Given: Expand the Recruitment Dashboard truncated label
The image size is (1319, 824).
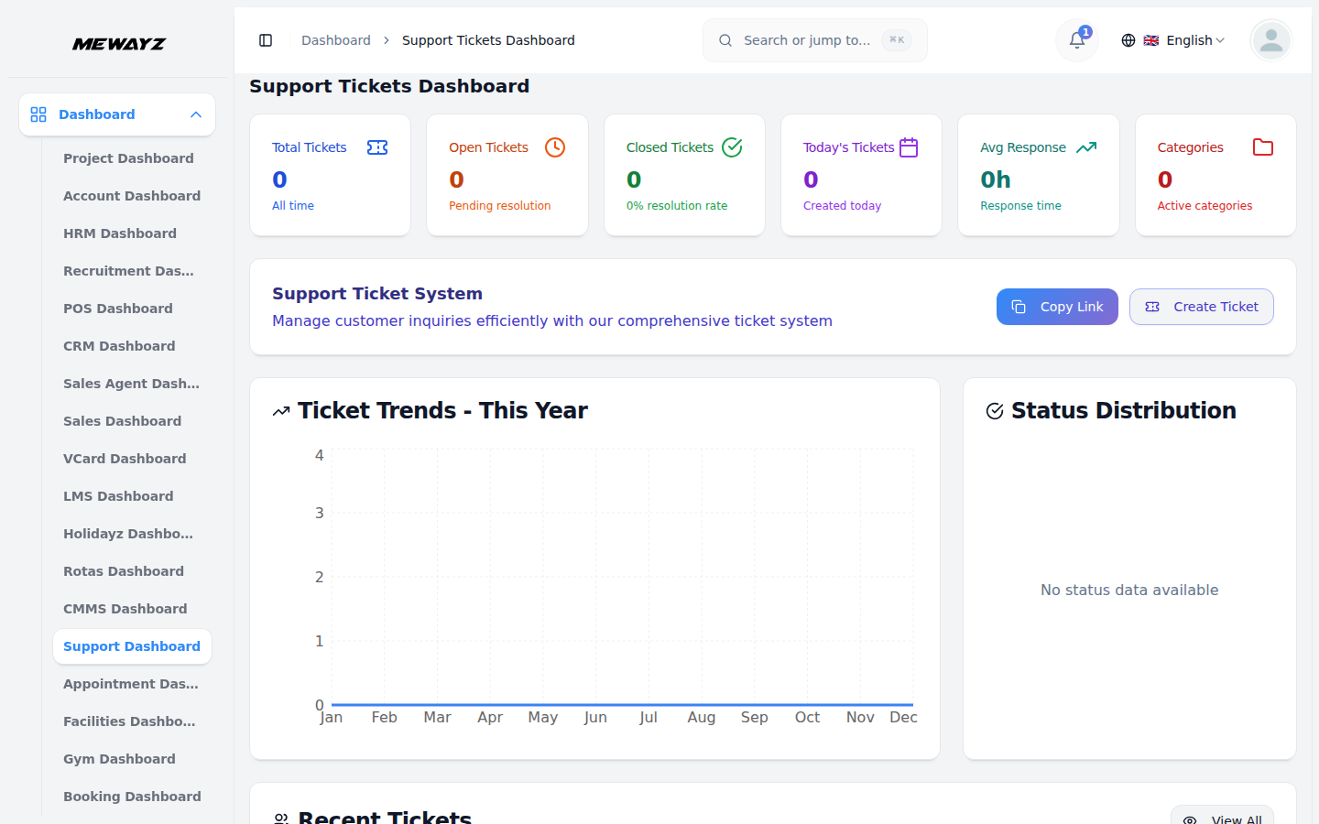Looking at the screenshot, I should (128, 270).
